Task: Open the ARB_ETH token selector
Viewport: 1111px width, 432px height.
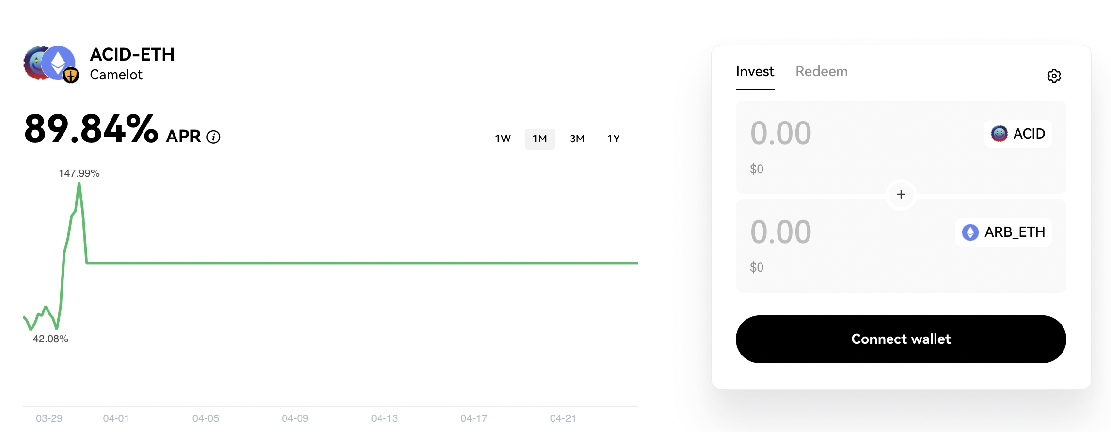Action: point(1003,232)
